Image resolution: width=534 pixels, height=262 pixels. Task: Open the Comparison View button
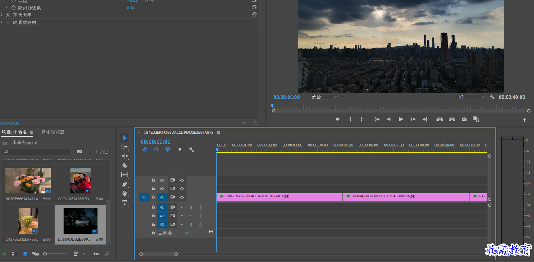(476, 119)
